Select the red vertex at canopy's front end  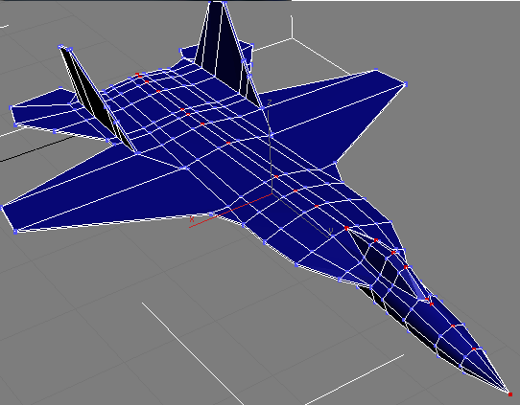point(427,300)
